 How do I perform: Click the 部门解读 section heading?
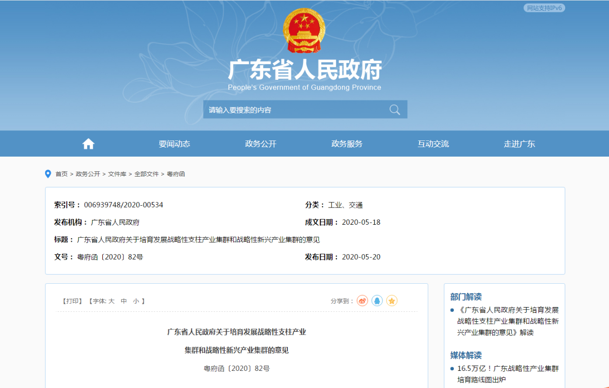(466, 297)
